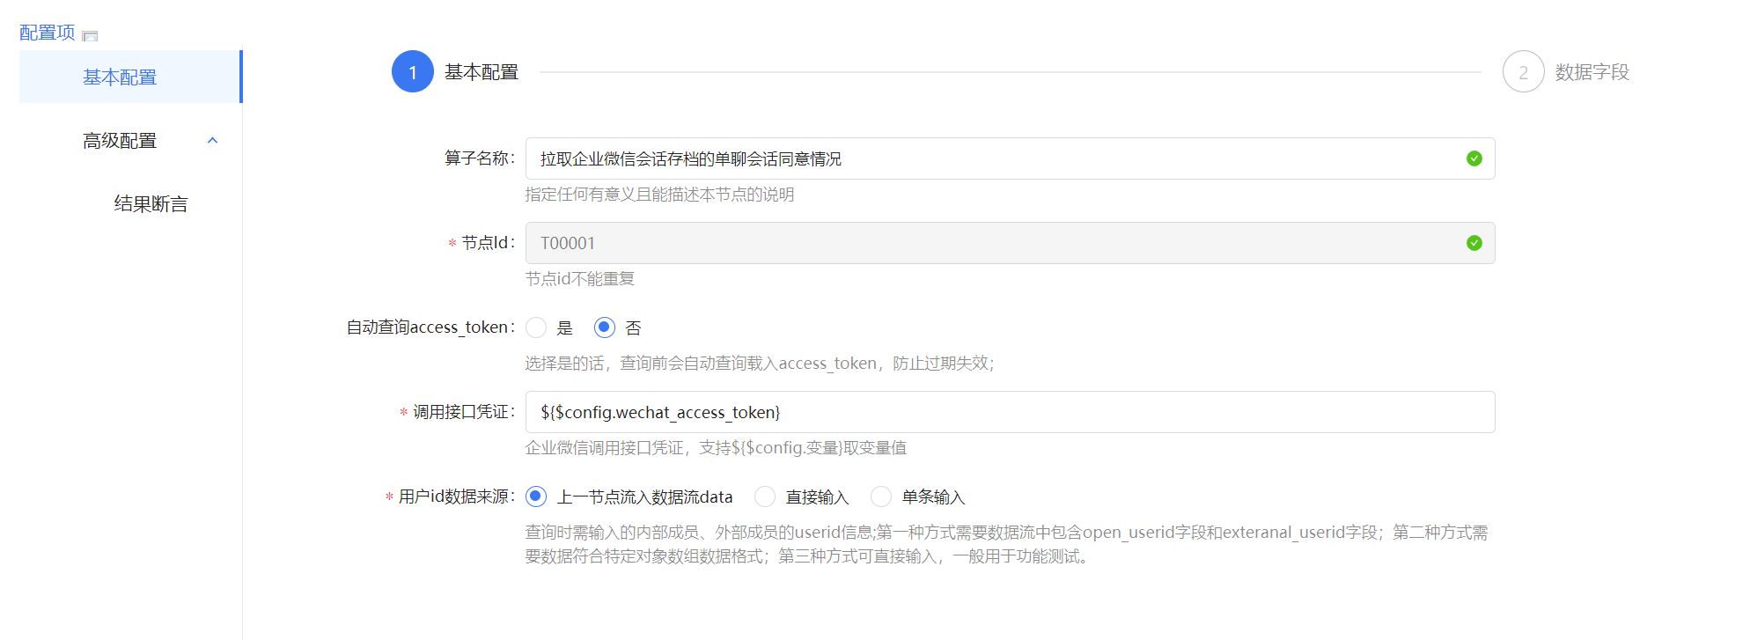The height and width of the screenshot is (640, 1750).
Task: Open the 基本配置 sidebar menu item
Action: coord(120,77)
